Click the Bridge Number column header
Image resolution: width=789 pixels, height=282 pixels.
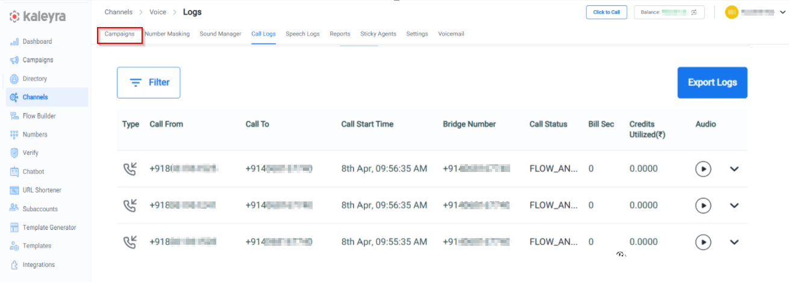click(469, 124)
